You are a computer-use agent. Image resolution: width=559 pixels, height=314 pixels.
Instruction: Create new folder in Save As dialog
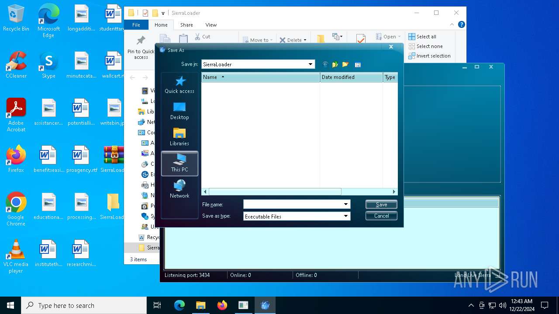[x=345, y=65]
